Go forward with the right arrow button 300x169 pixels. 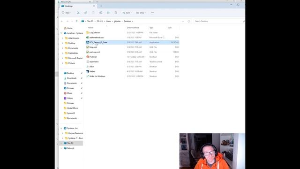click(67, 21)
